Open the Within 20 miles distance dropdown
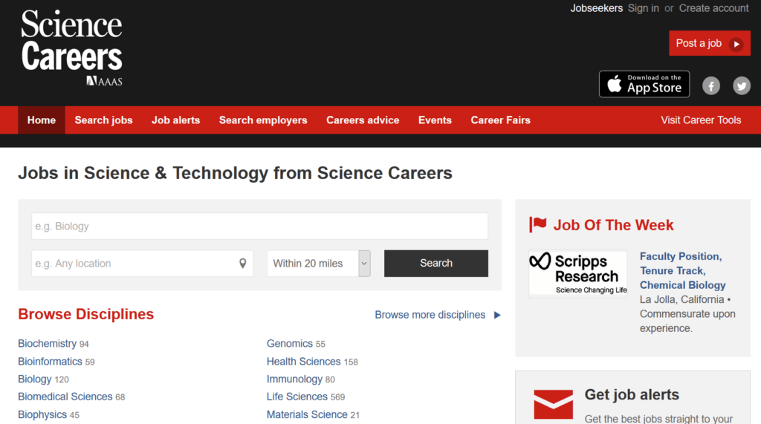The height and width of the screenshot is (424, 761). pos(319,264)
